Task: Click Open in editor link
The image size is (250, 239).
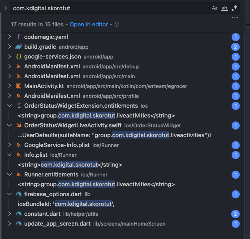Action: [x=89, y=24]
